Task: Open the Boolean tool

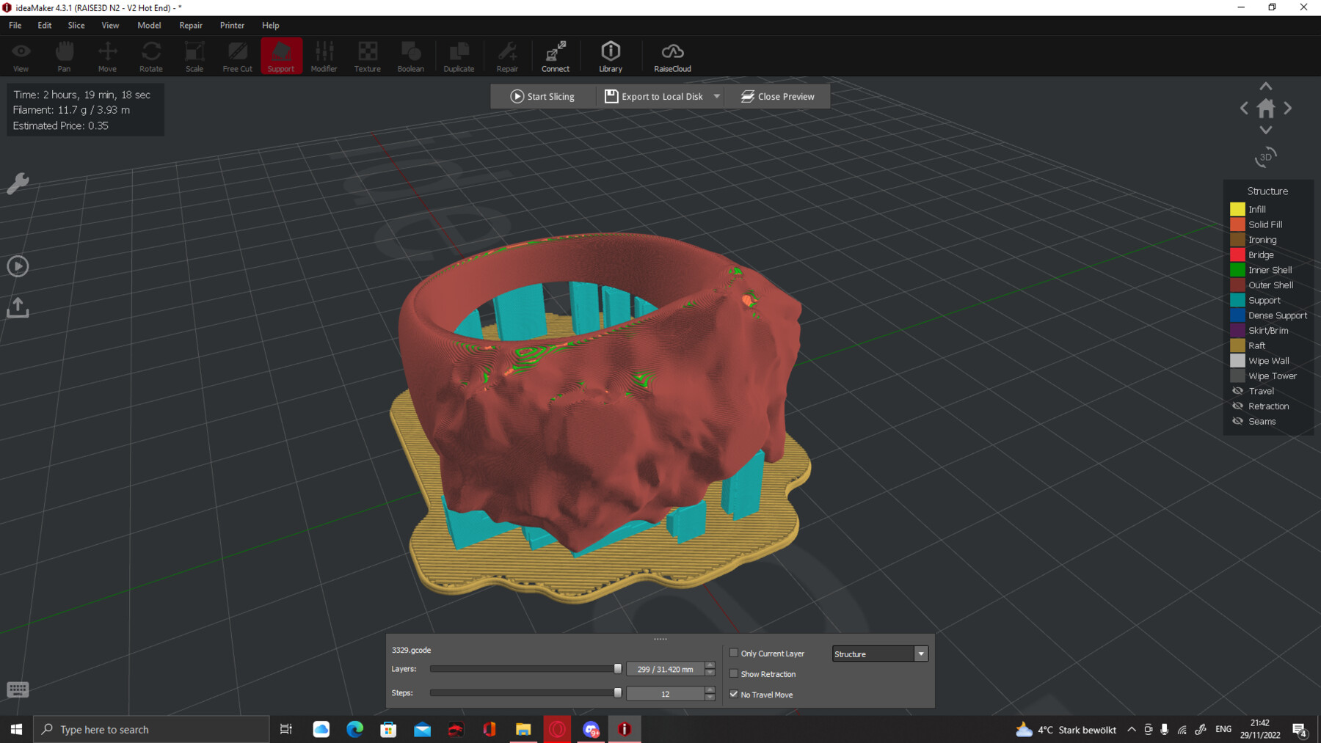Action: [x=410, y=55]
